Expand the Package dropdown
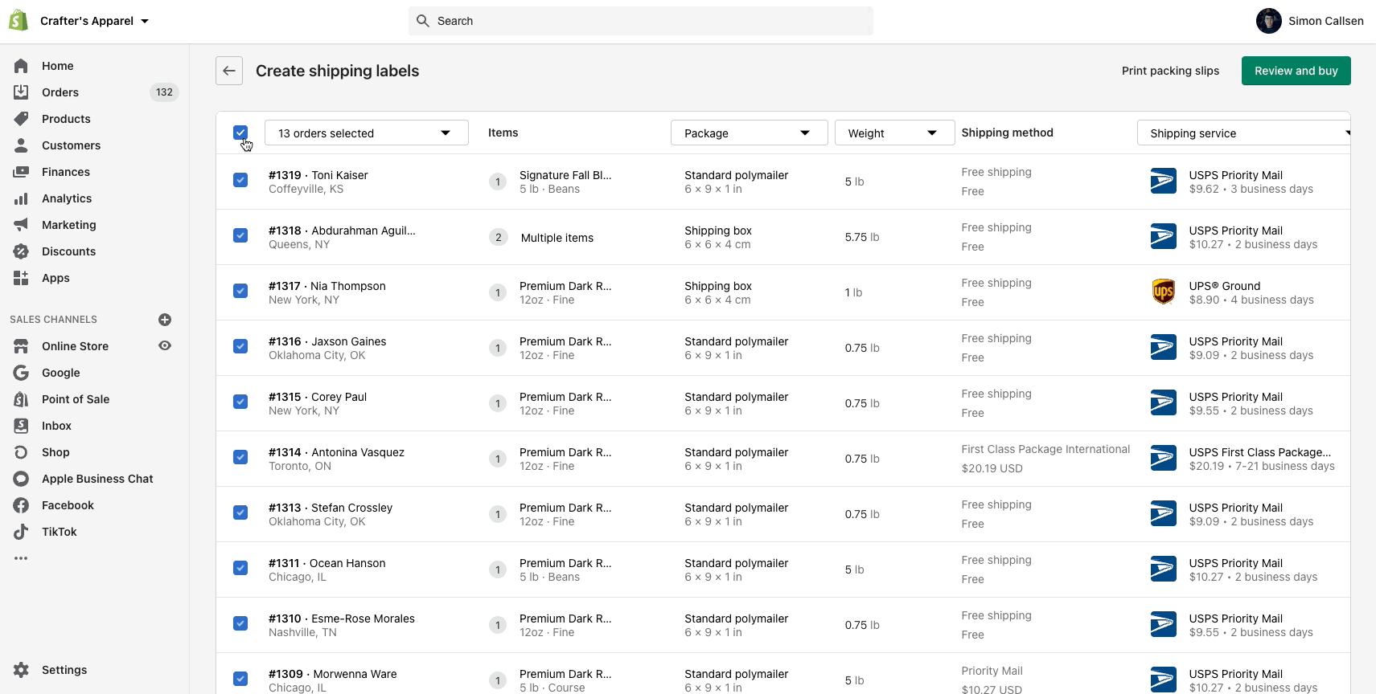 (x=749, y=133)
